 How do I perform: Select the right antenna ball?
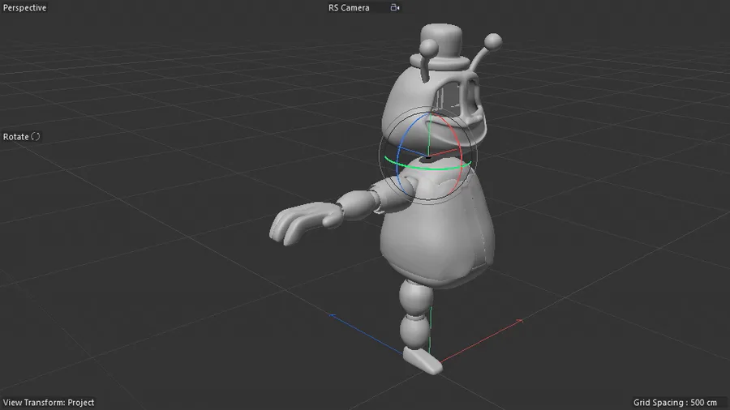point(493,42)
